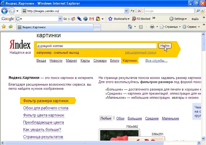Click the расширенный поиск link
This screenshot has height=145, width=206.
tap(141, 52)
